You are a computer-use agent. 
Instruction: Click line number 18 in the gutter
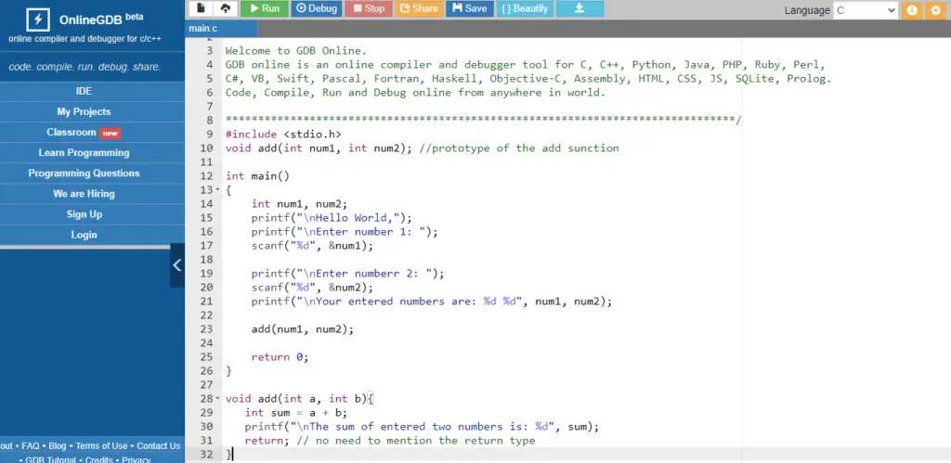206,260
